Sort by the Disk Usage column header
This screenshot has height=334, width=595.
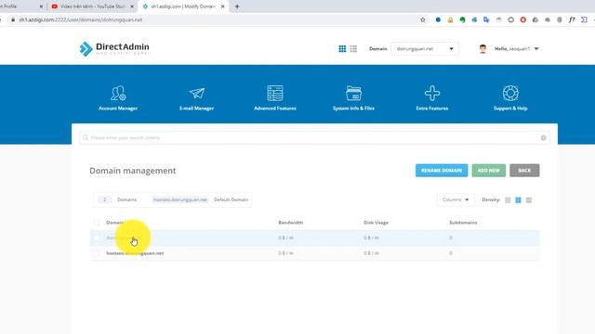[x=376, y=223]
